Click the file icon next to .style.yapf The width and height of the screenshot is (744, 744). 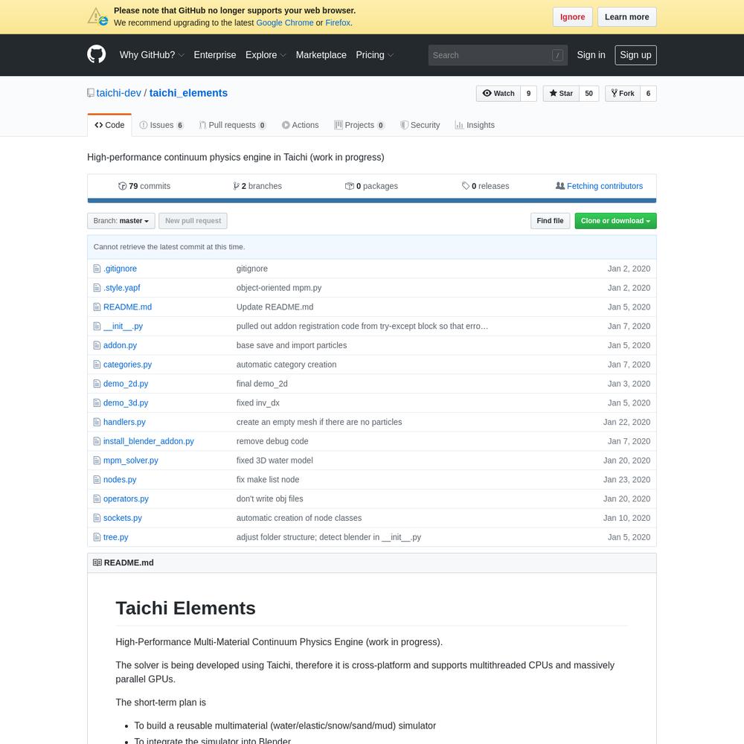97,287
